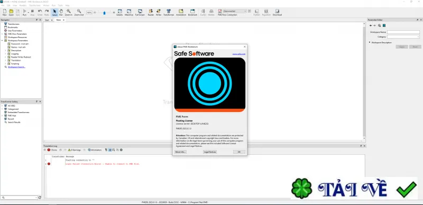Expand the Logging node in Navigator
423x205 pixels.
pyautogui.click(x=5, y=54)
